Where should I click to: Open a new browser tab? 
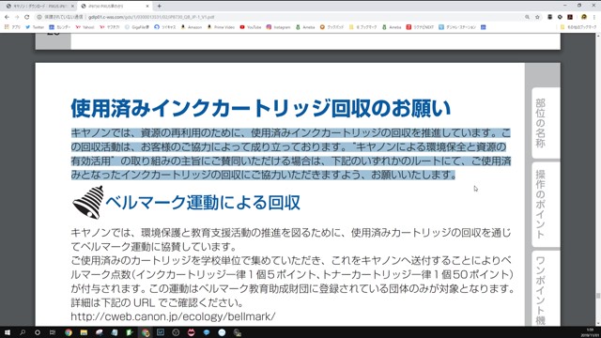coord(159,7)
